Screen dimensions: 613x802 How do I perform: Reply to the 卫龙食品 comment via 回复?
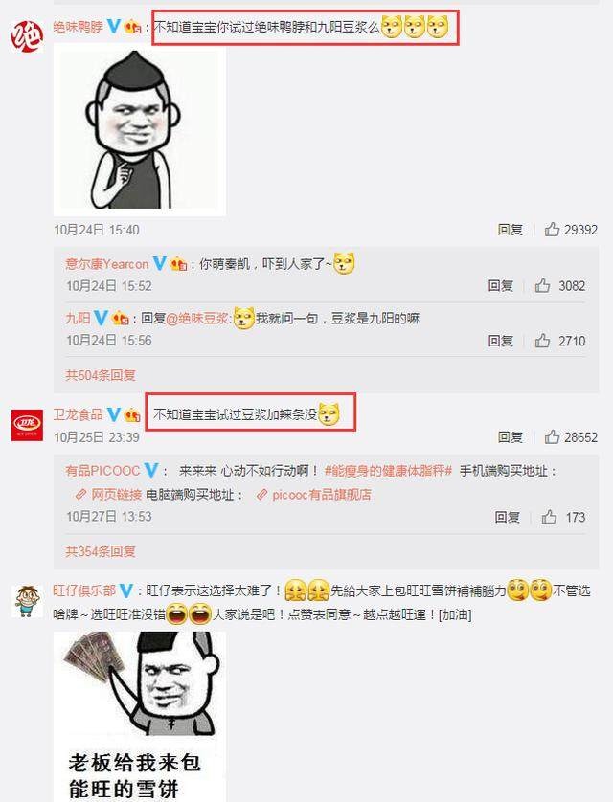[511, 437]
